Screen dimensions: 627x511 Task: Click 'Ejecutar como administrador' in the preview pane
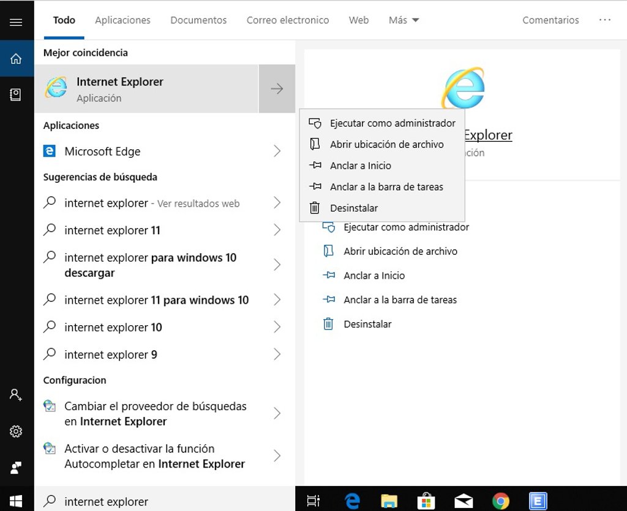(x=407, y=227)
